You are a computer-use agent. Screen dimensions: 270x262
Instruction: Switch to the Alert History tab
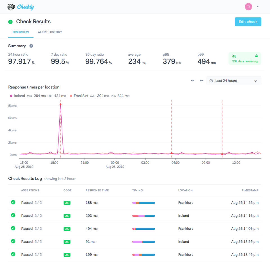click(50, 32)
